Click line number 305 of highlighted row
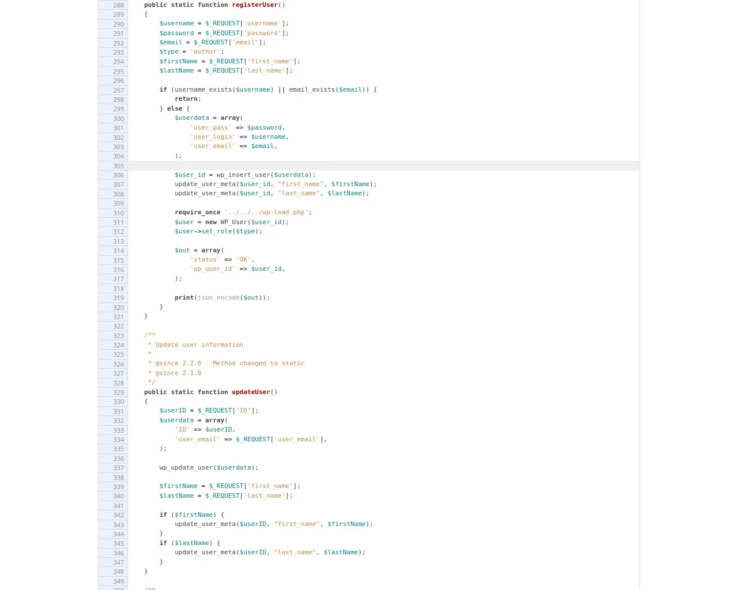The image size is (738, 590). 118,166
